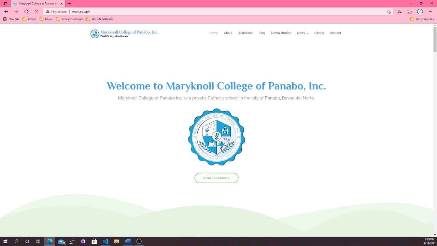Open OBS Studio in taskbar
Screen dimensions: 437x246
139,241
